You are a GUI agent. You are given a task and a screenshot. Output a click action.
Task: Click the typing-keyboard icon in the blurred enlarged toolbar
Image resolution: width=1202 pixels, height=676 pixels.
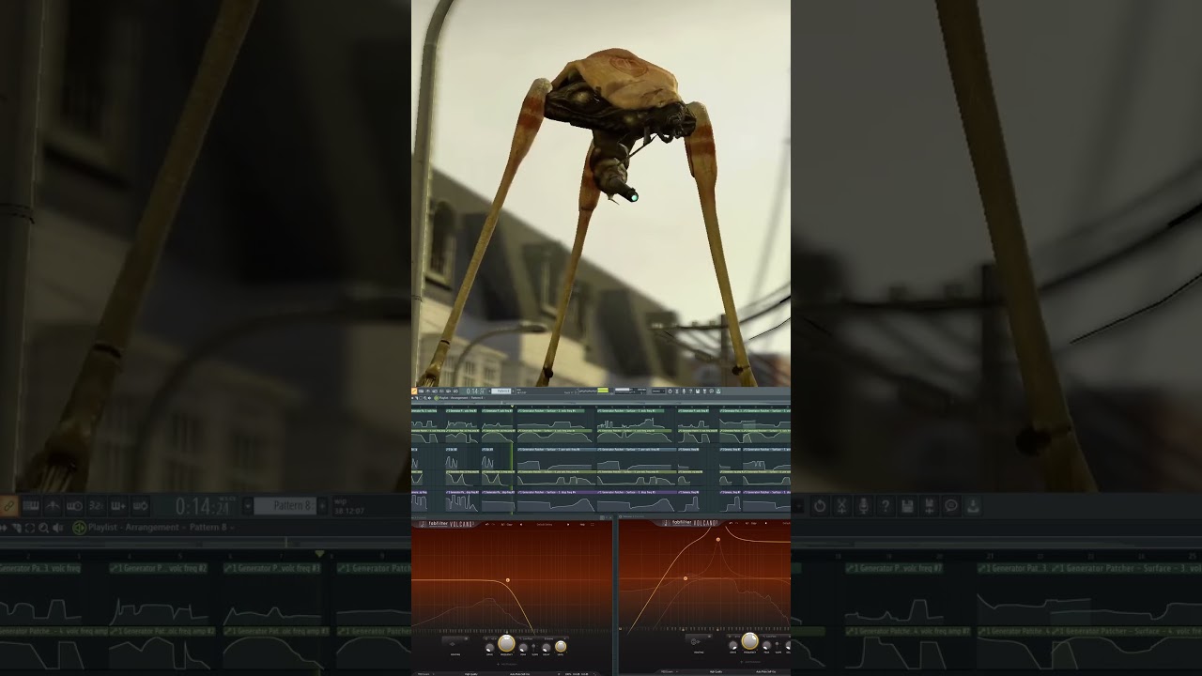31,506
